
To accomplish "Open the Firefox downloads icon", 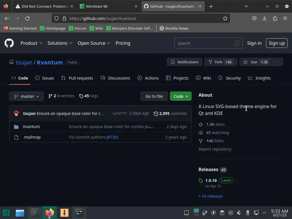I will 264,18.
